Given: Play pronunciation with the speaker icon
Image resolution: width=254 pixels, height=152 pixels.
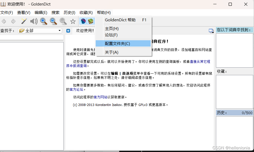Looking at the screenshot, I should [x=34, y=21].
